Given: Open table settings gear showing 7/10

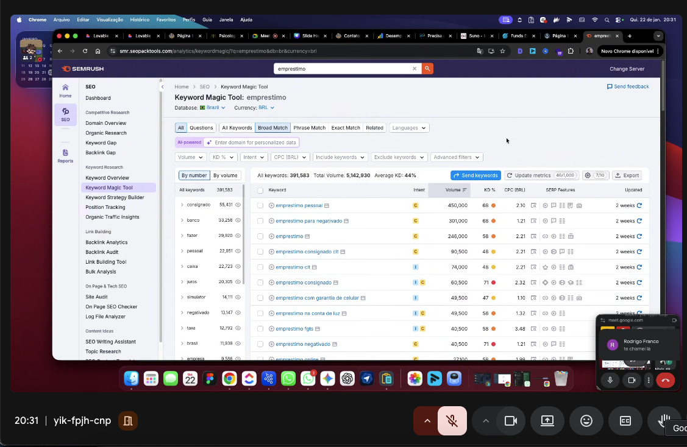Looking at the screenshot, I should click(595, 175).
